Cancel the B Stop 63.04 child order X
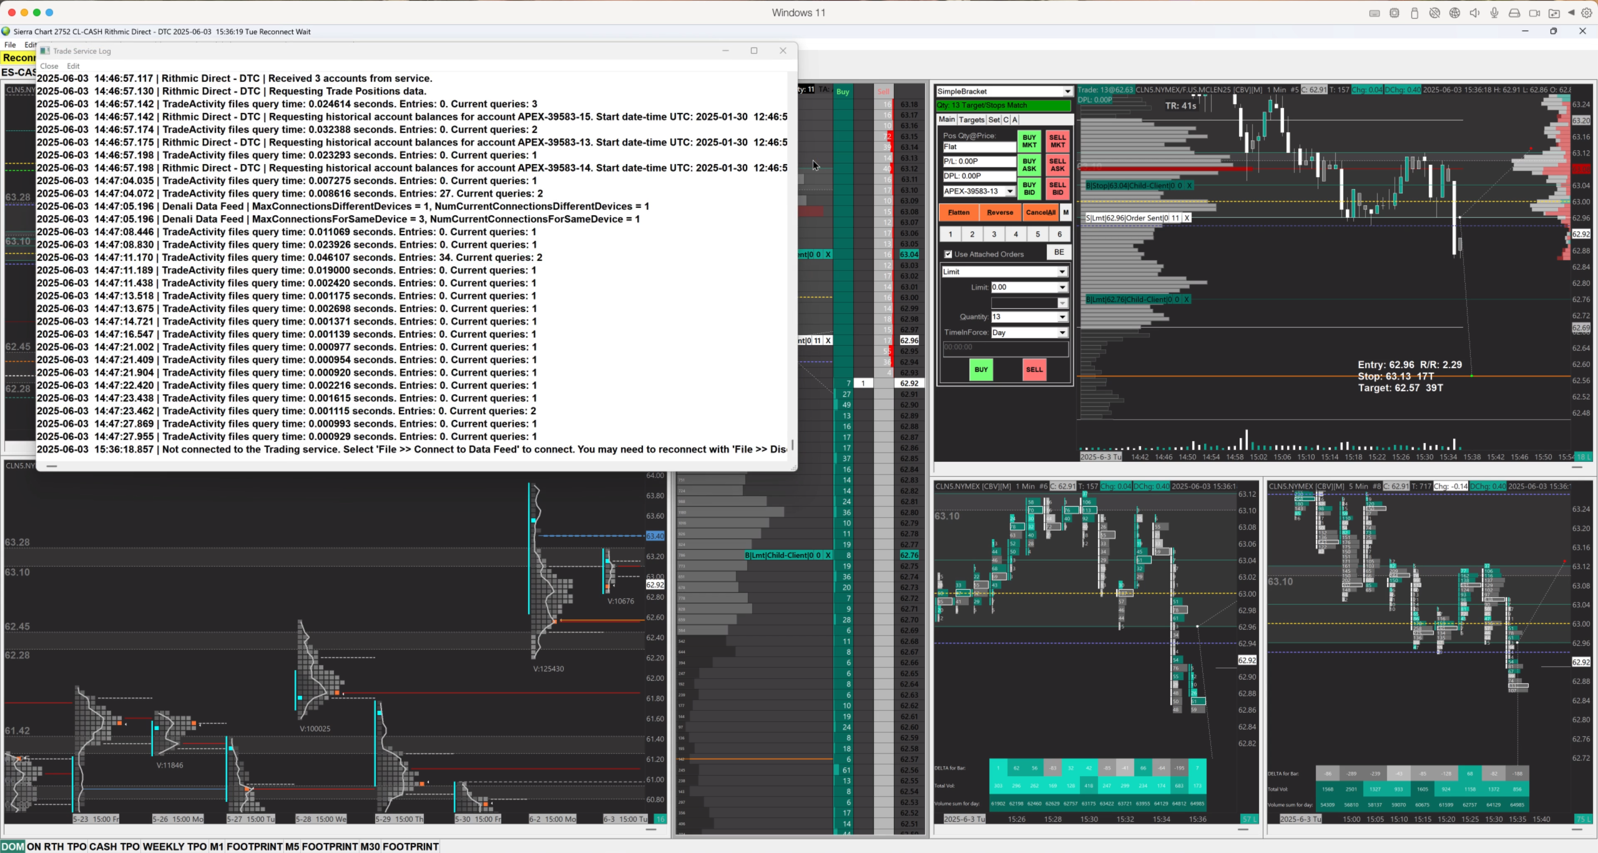Screen dimensions: 1598x853 (x=1189, y=186)
